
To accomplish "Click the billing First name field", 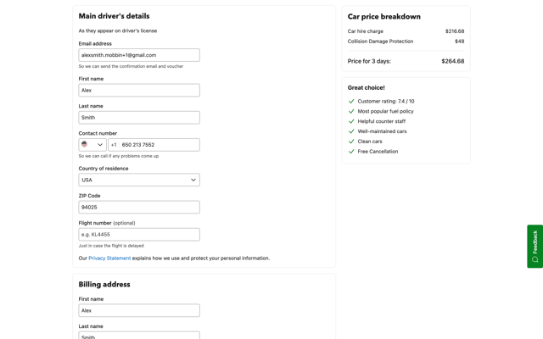I will tap(139, 310).
